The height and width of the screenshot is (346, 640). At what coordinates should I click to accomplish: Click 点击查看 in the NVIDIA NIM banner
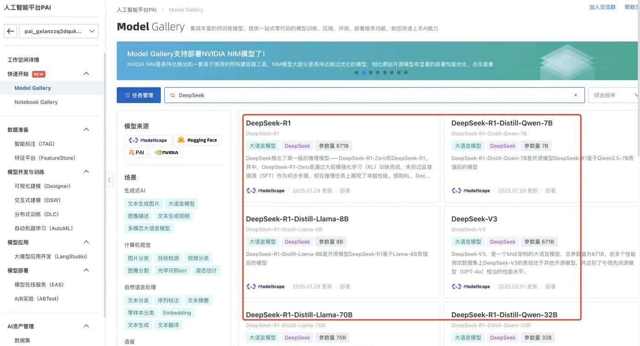(x=483, y=65)
